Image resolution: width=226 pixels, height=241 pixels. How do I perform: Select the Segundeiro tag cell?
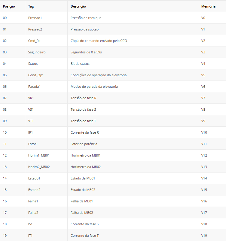click(37, 52)
